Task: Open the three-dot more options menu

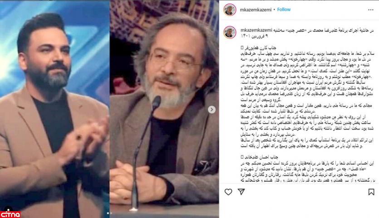Action: click(371, 10)
